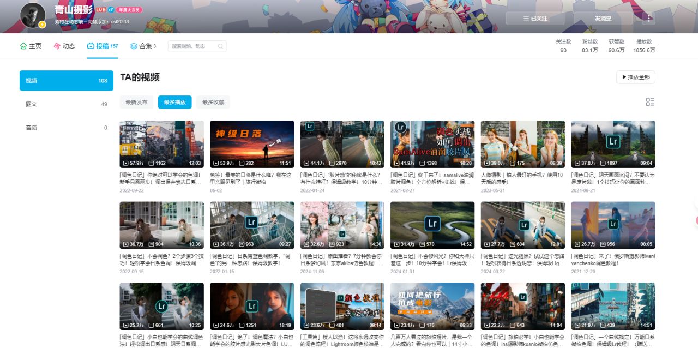Open video title 原图难看？7分钟教会你

pos(342,259)
